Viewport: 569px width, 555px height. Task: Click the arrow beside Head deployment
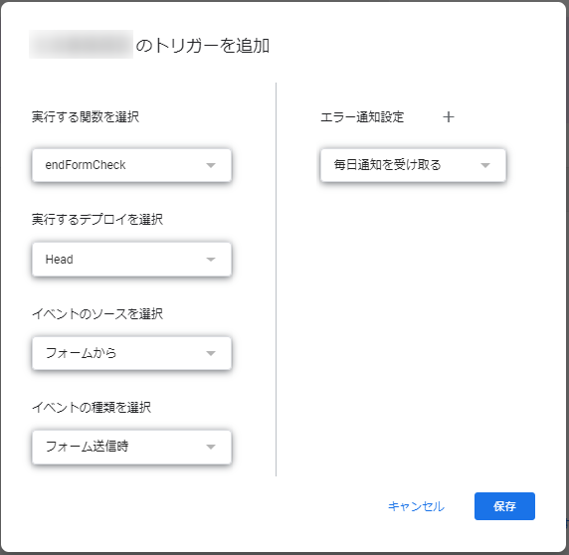(211, 260)
